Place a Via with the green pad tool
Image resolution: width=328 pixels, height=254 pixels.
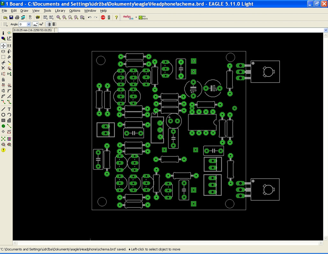pyautogui.click(x=4, y=126)
